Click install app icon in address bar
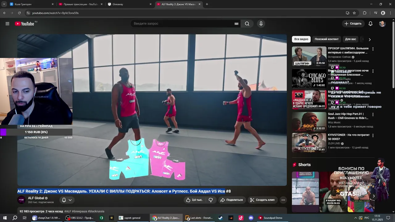Viewport: 395px width, 222px height. 347,13
